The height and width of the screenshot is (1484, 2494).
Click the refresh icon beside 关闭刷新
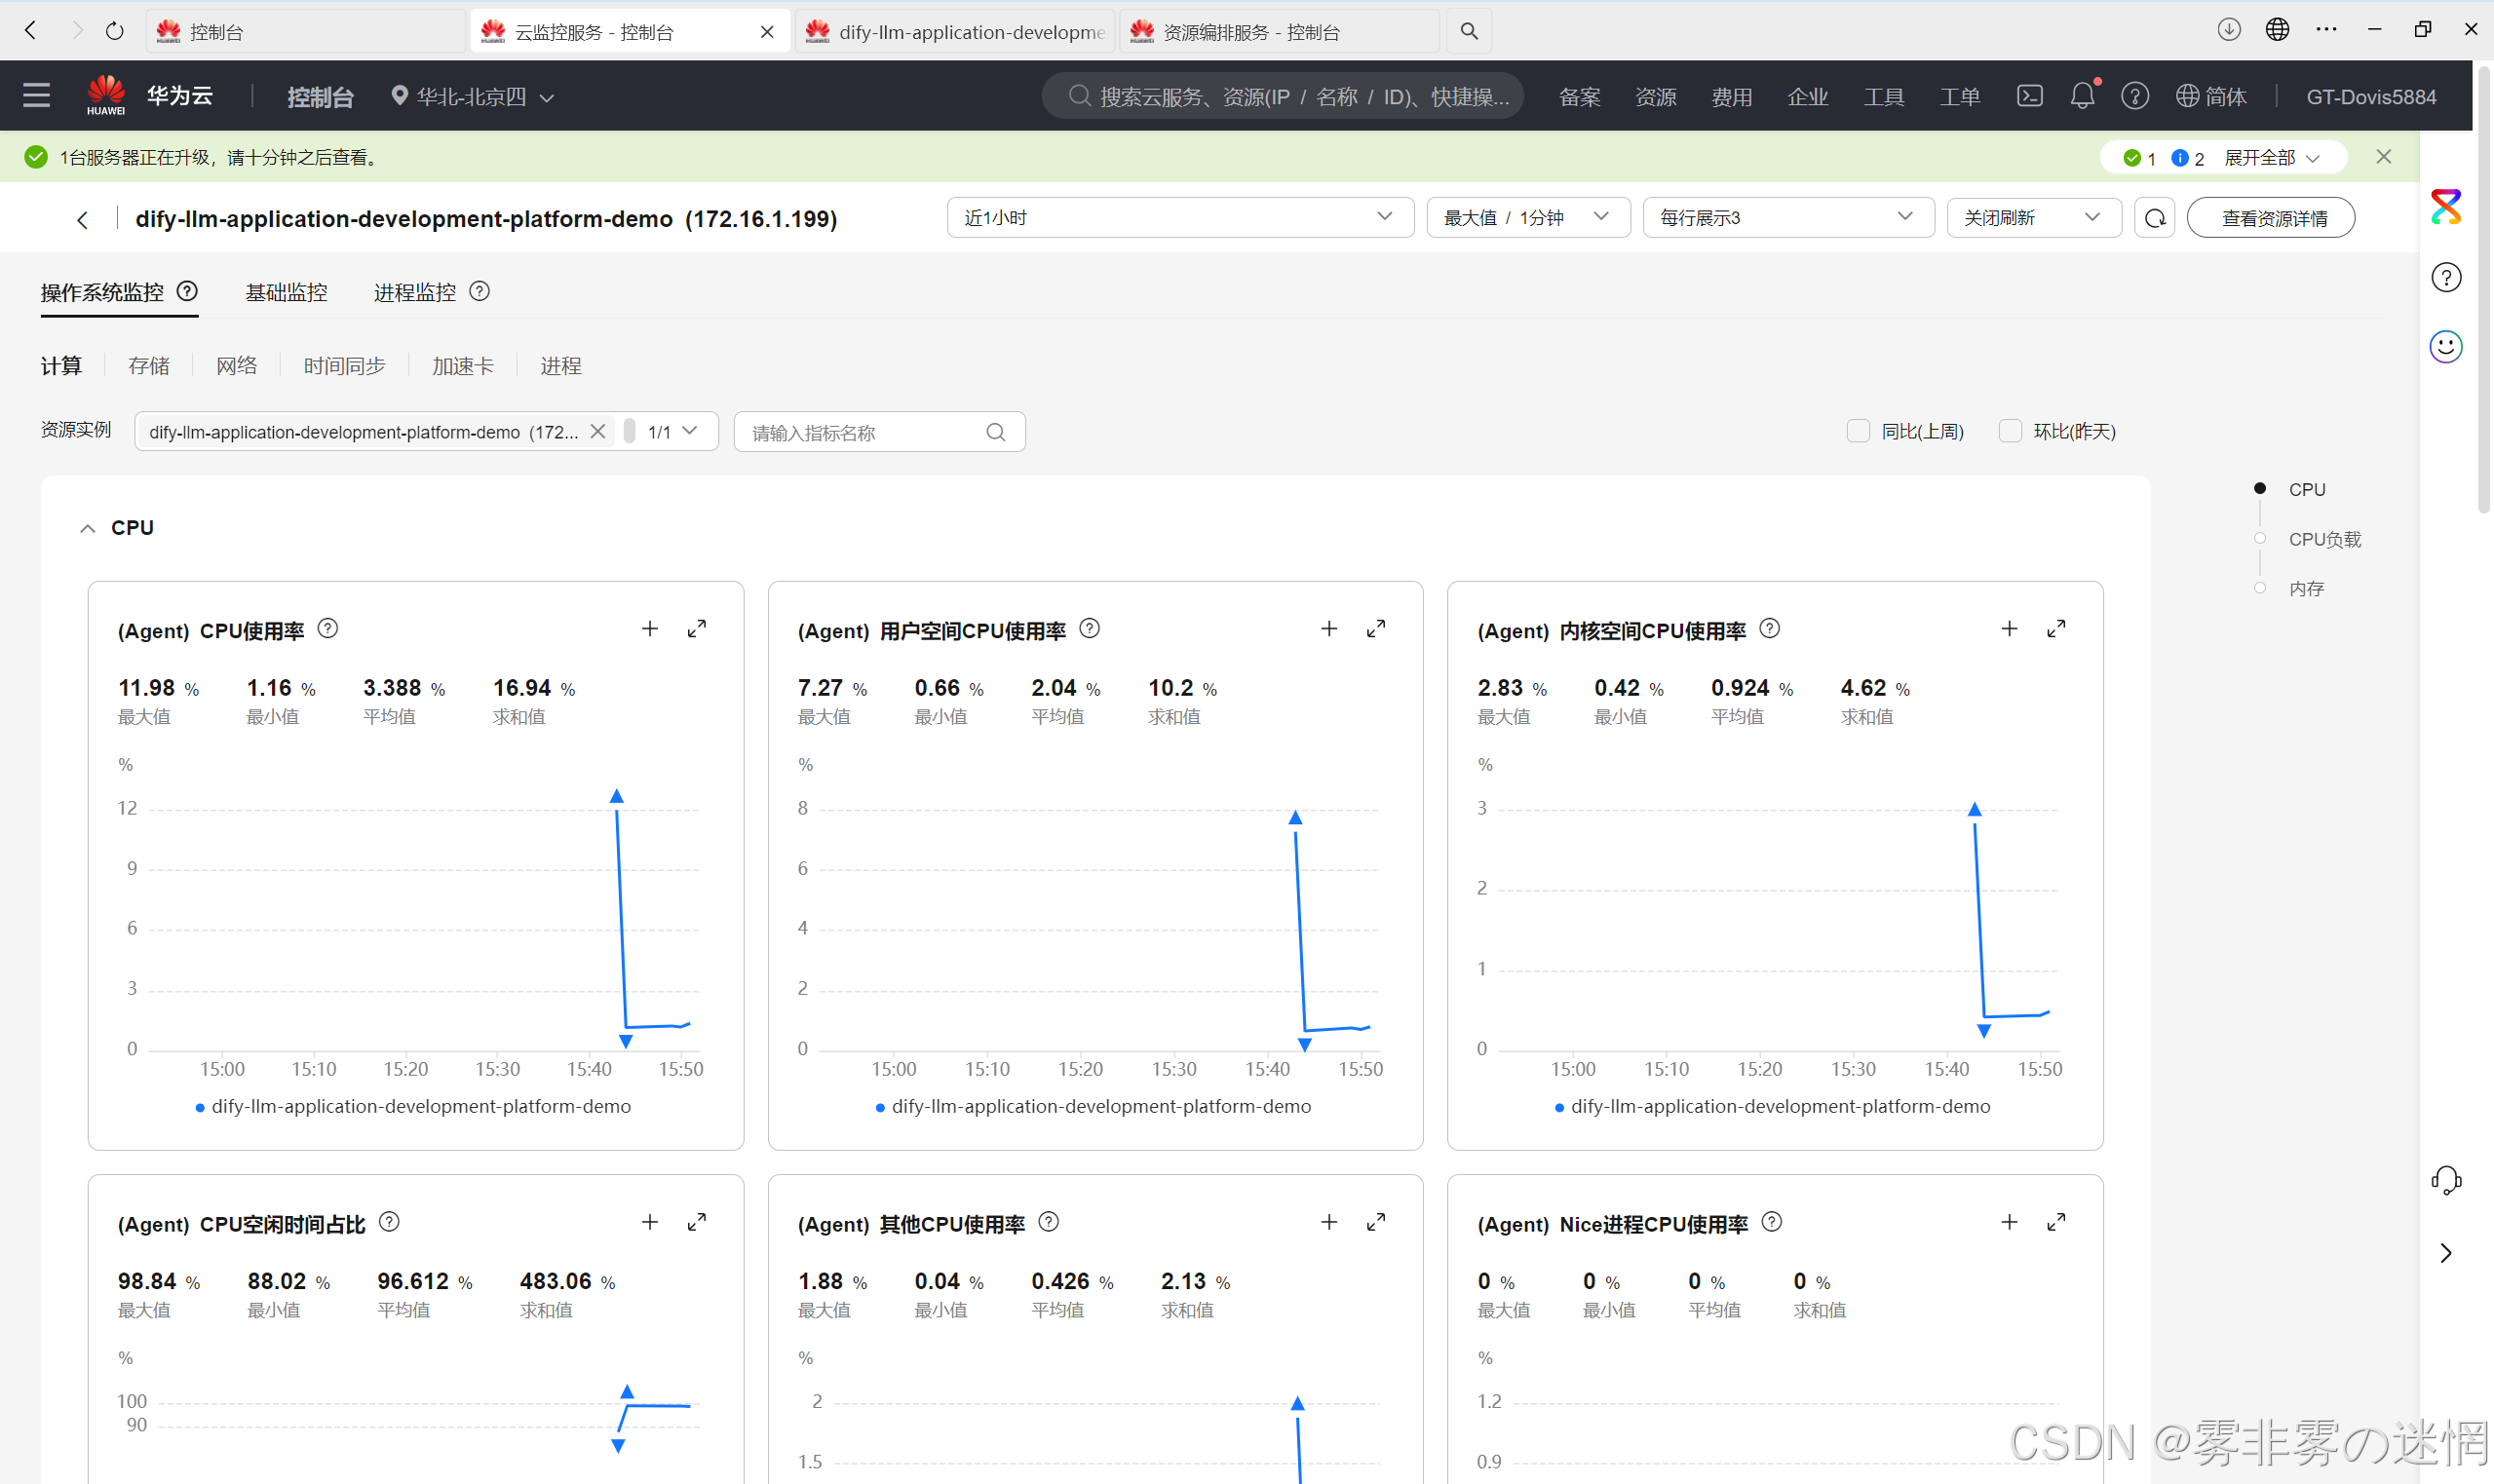(2155, 218)
